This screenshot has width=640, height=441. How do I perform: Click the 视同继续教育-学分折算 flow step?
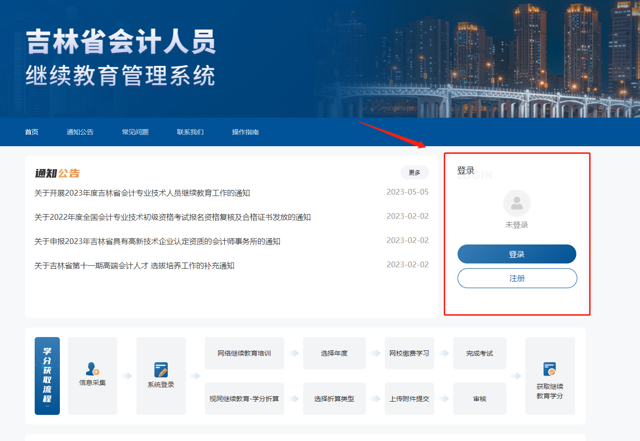(244, 399)
